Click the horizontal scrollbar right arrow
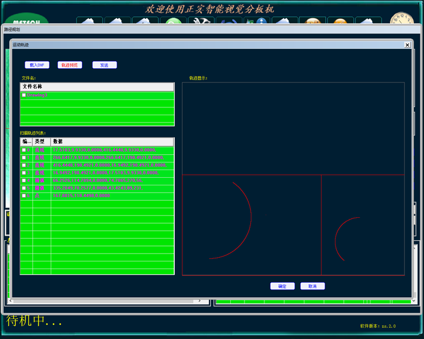Viewport: 424px width, 339px height. coord(200,301)
